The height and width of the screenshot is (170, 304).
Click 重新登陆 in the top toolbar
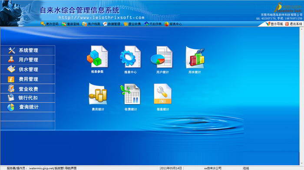coord(70,24)
